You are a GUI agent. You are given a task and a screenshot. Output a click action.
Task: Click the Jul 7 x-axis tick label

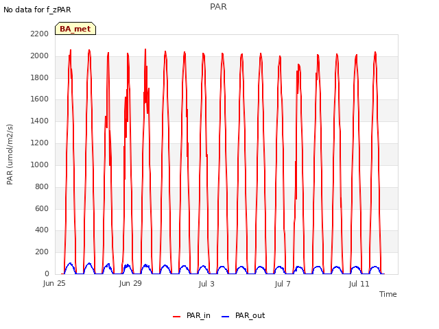(283, 284)
